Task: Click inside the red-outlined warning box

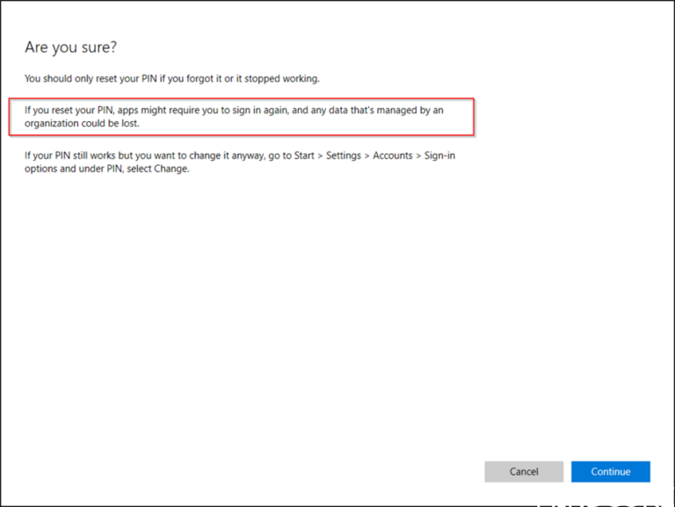Action: coord(241,117)
